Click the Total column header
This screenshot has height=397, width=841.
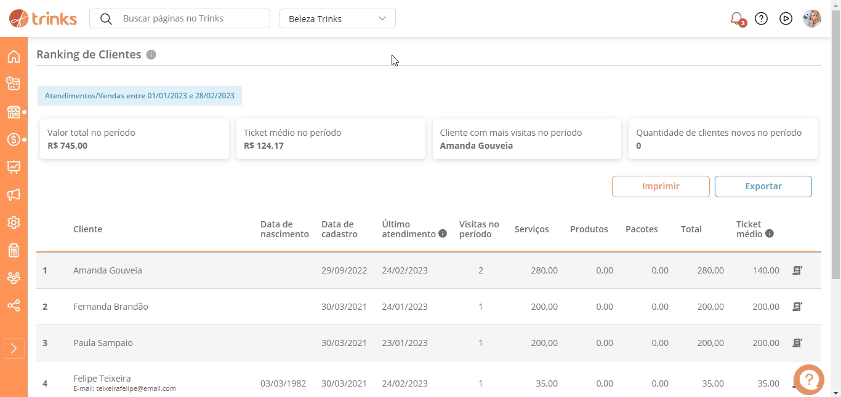click(691, 229)
